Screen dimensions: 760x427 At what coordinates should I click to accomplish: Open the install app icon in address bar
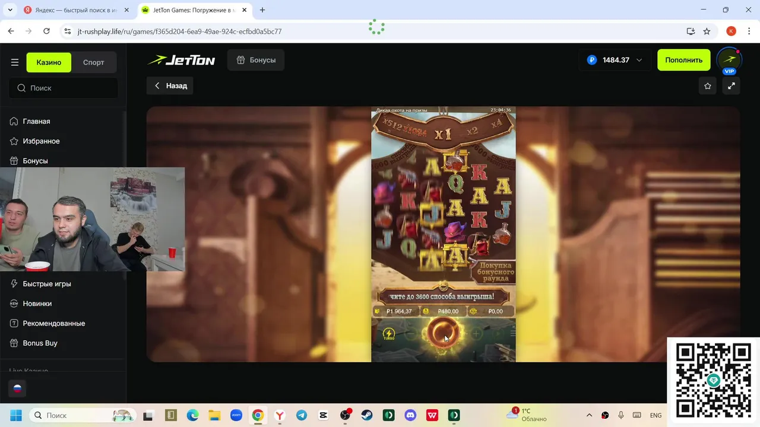click(x=691, y=31)
